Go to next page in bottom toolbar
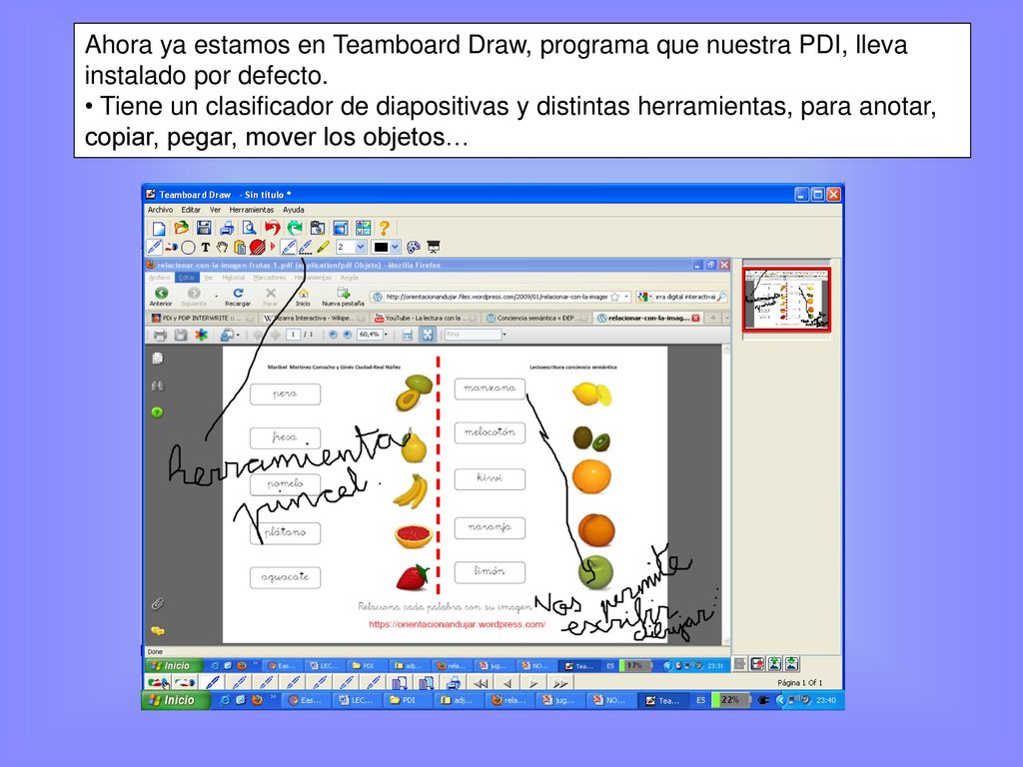The image size is (1023, 767). (x=533, y=683)
